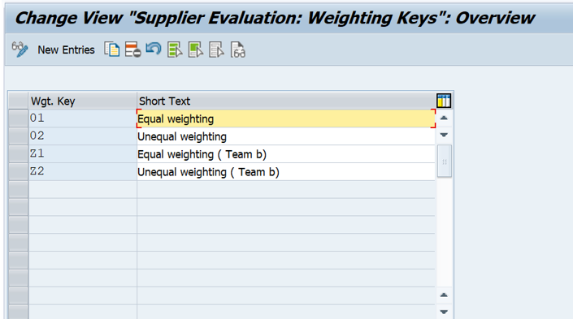Click Unequal weighting ( Team b) text field

[286, 172]
